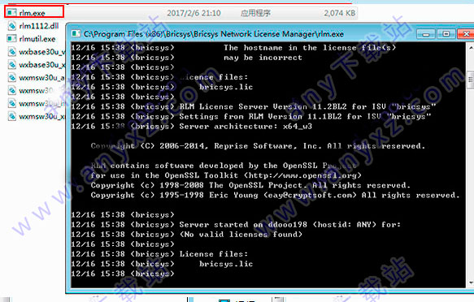Click the wxmsw30u_a file icon

click(12, 78)
